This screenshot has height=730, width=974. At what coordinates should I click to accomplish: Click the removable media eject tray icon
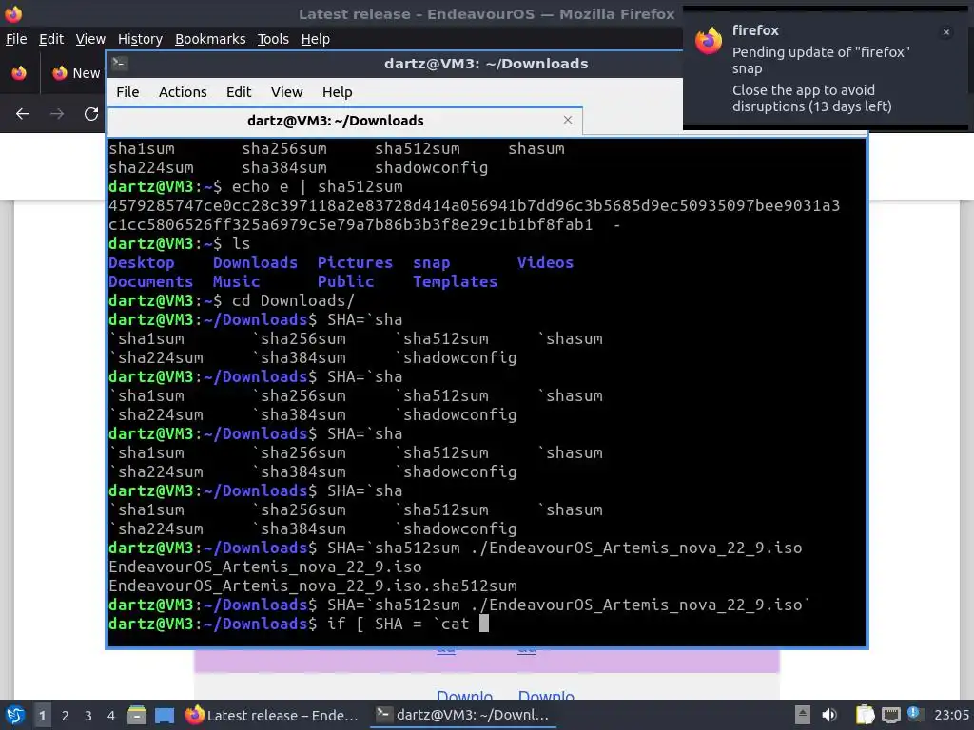[803, 715]
